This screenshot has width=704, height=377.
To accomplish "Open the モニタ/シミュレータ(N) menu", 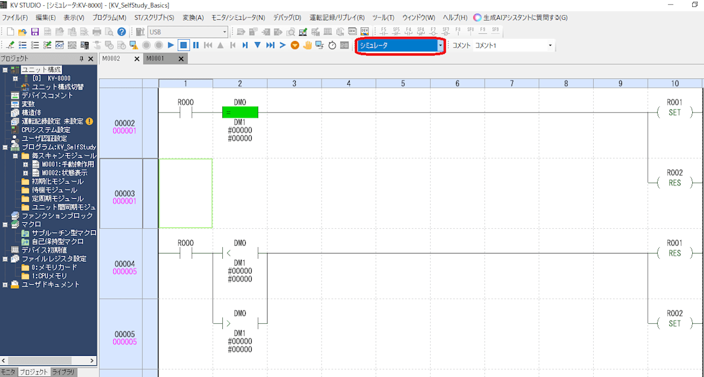I will 237,18.
